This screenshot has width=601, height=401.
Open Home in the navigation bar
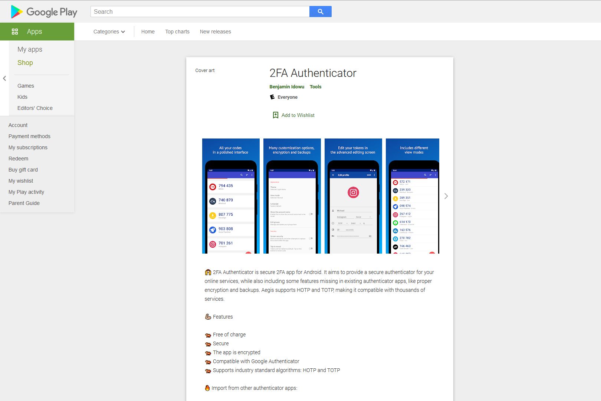[x=148, y=32]
